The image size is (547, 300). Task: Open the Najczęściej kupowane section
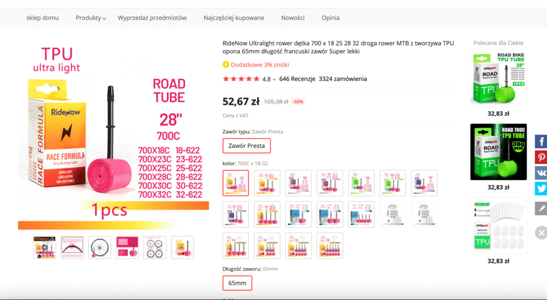(234, 18)
